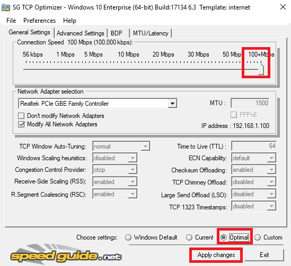
Task: Open Checksum Offloading dropdown
Action: (254, 170)
